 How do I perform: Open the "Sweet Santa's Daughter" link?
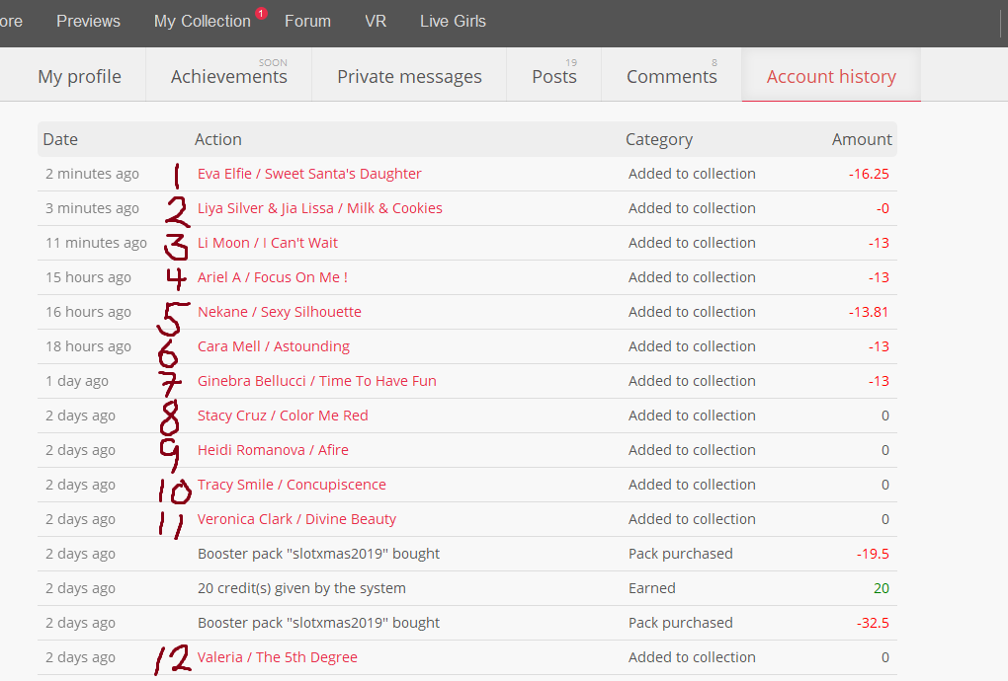pyautogui.click(x=309, y=174)
